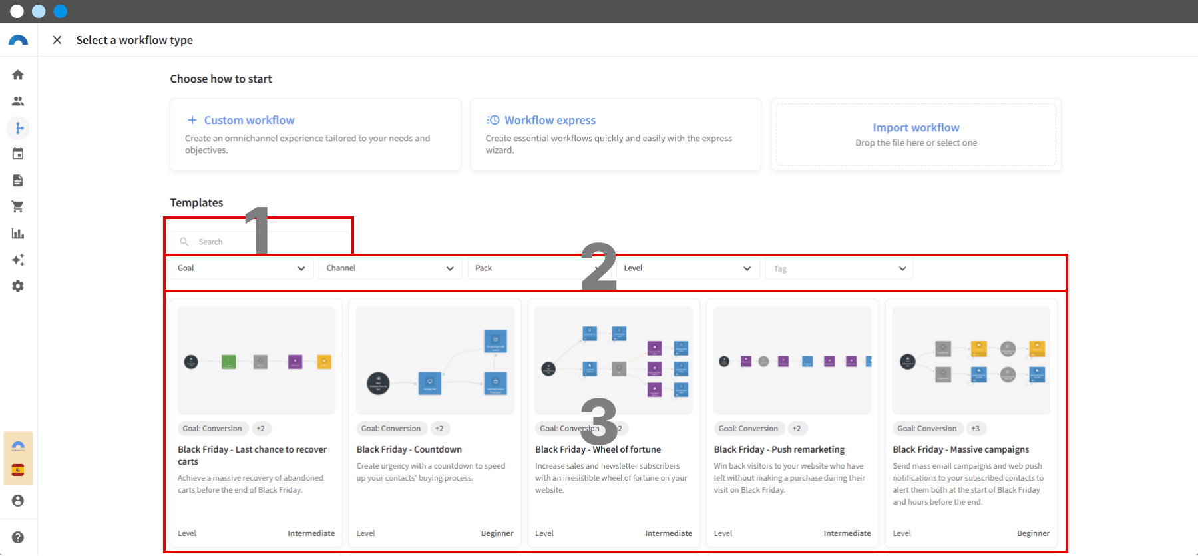Open the Contacts people icon in sidebar

(x=18, y=101)
